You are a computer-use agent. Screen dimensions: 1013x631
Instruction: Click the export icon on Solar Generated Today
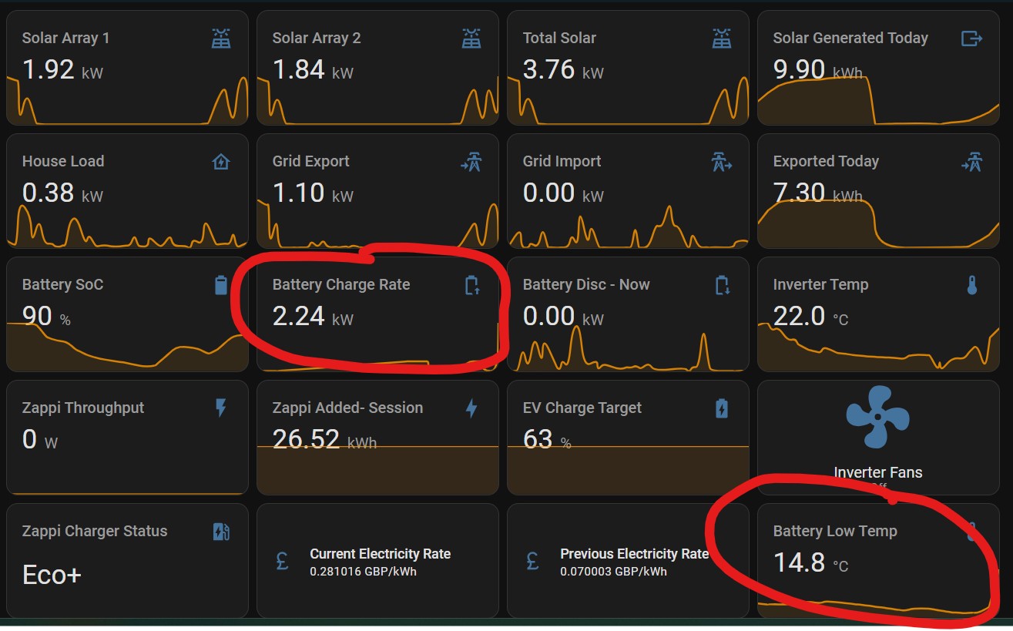pyautogui.click(x=971, y=39)
